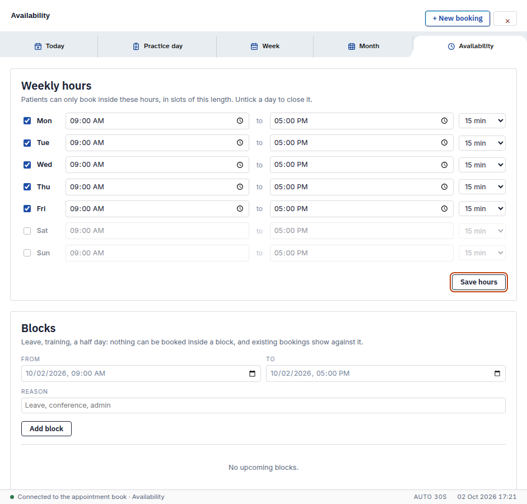Open Wednesday slot length dropdown
The image size is (527, 504).
tap(482, 165)
